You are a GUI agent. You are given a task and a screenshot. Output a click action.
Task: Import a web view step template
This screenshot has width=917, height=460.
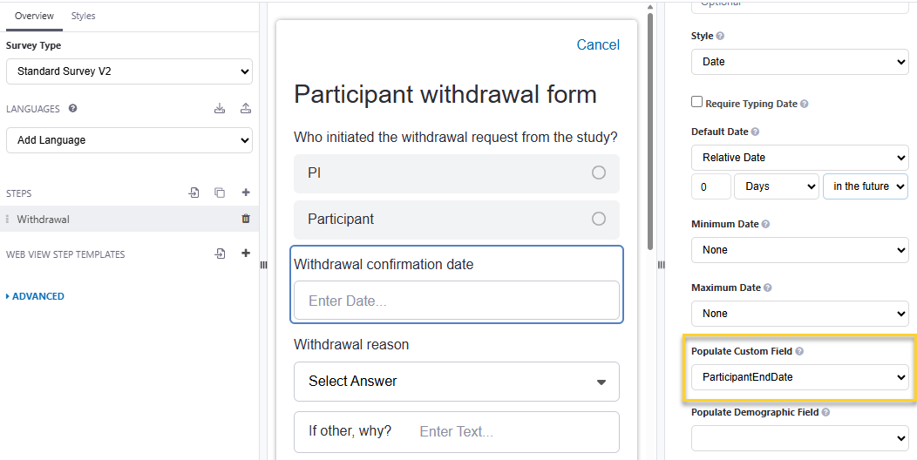[220, 254]
